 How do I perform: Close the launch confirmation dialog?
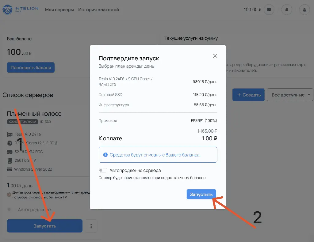(x=215, y=56)
